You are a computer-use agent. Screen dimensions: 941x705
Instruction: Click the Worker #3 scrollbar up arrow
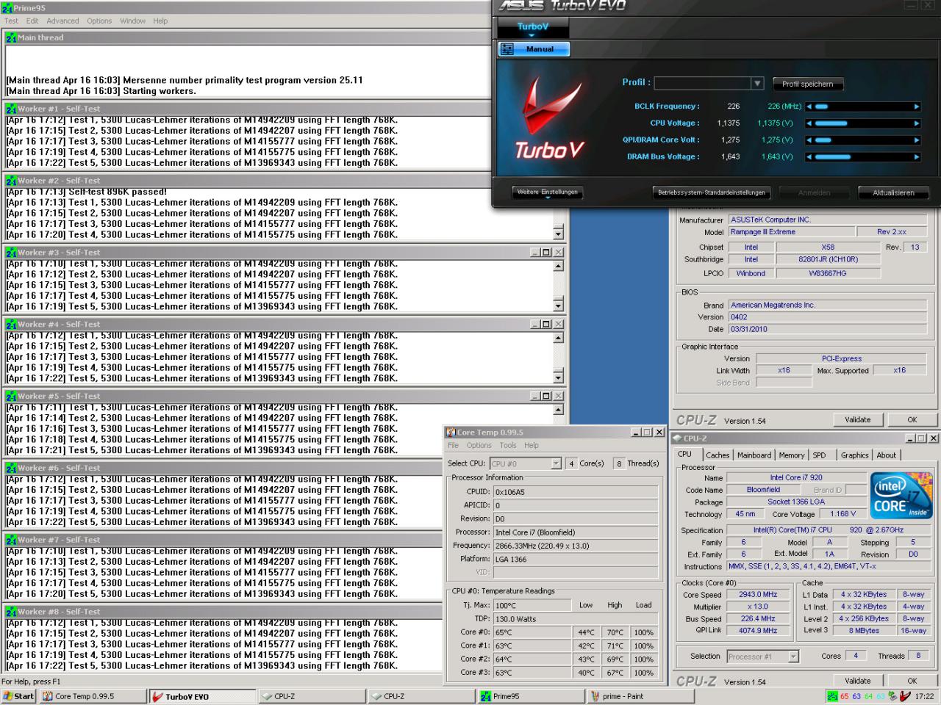point(558,265)
